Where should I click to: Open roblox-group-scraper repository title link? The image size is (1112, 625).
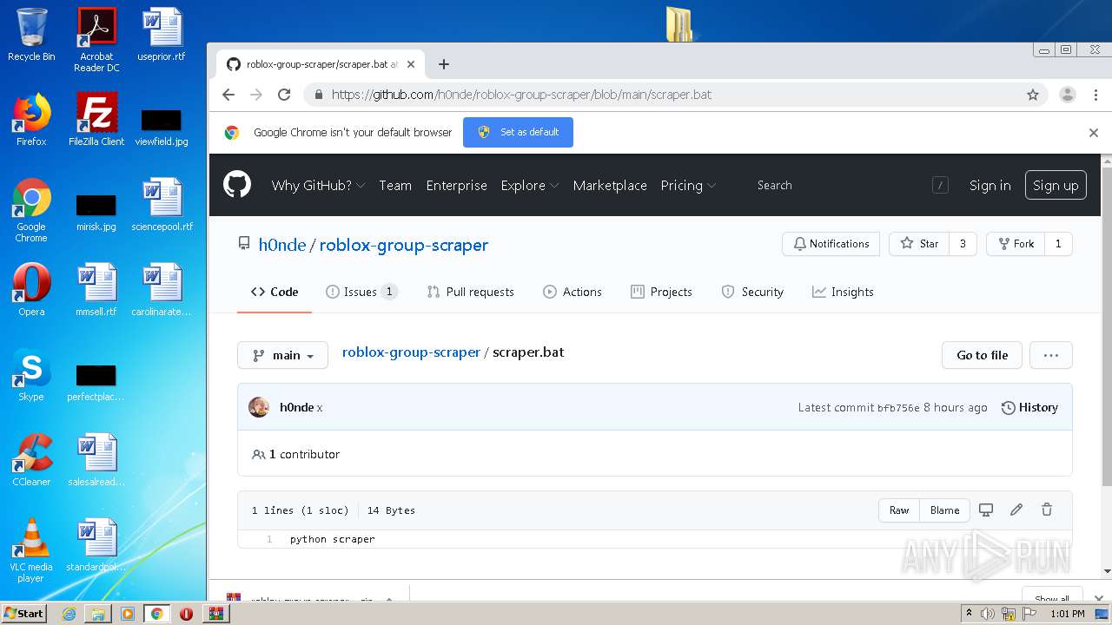(404, 245)
